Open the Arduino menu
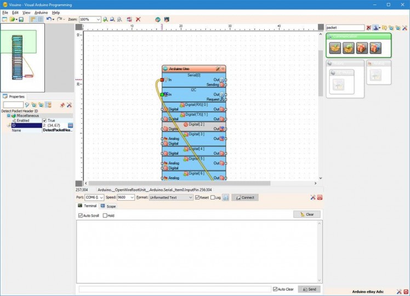Image resolution: width=410 pixels, height=296 pixels. [41, 12]
